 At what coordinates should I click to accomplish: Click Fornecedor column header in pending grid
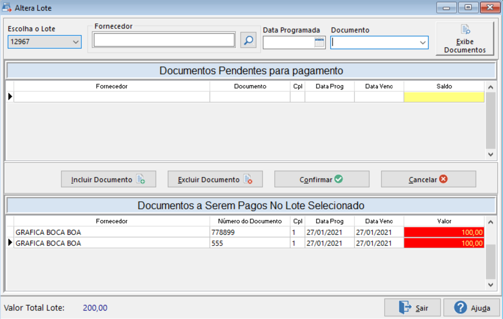coord(112,86)
